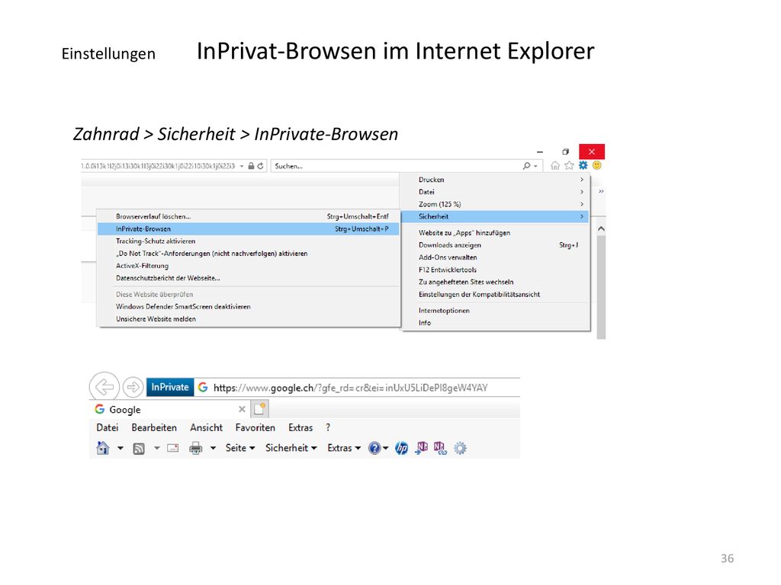
Task: Select Windows Defender SmartScreen deaktivieren
Action: [248, 306]
